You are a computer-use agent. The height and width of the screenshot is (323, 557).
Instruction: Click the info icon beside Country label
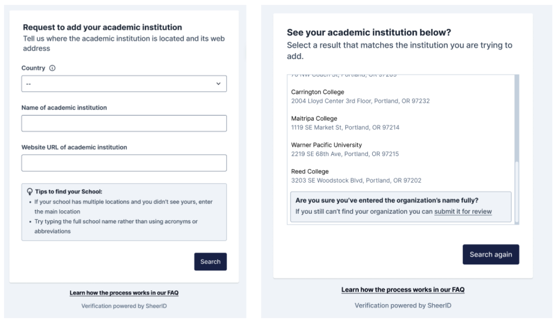click(x=52, y=68)
